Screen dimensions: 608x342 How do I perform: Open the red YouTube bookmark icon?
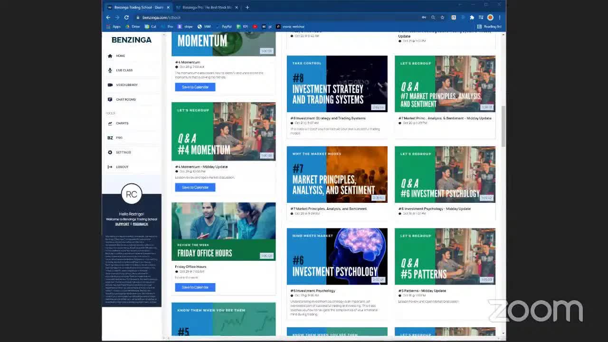click(x=255, y=27)
